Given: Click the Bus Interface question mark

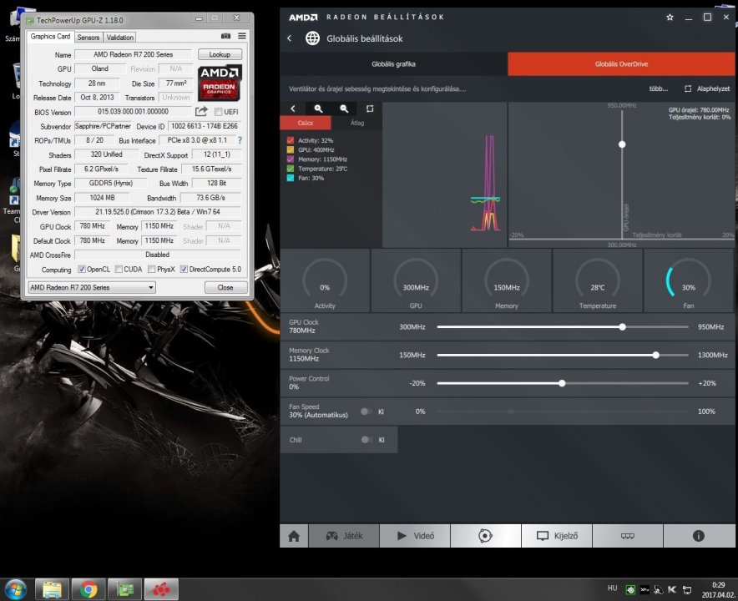Looking at the screenshot, I should click(x=240, y=140).
